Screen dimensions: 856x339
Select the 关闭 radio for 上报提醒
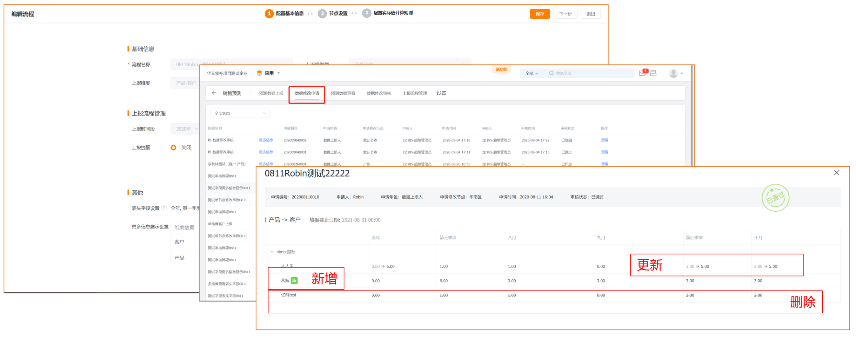[x=173, y=148]
